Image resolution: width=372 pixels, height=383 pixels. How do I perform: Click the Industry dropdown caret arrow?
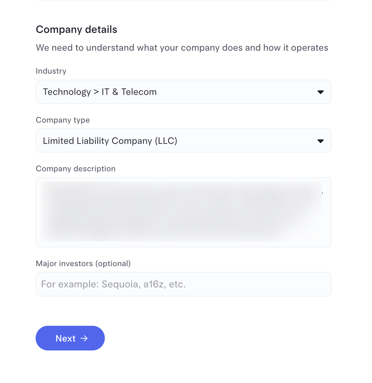tap(321, 92)
